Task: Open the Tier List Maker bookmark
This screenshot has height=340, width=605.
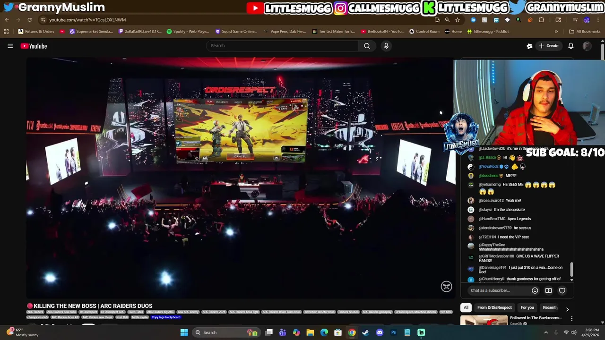Action: [334, 32]
